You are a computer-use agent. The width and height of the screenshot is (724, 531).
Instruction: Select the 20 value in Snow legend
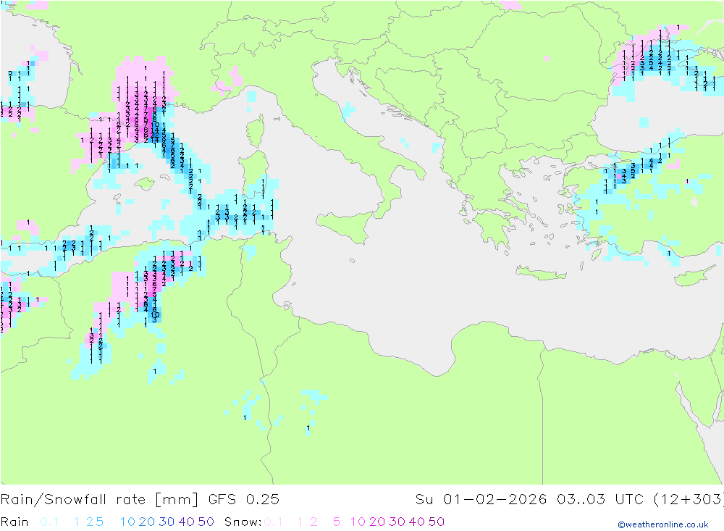click(x=377, y=522)
